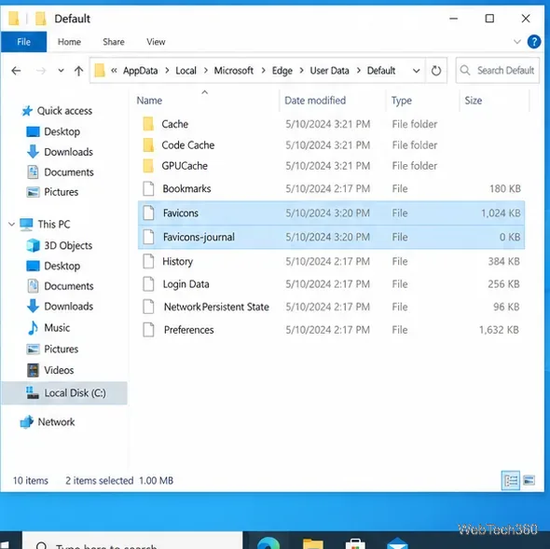Expand hidden path chevrons in address bar

(114, 71)
